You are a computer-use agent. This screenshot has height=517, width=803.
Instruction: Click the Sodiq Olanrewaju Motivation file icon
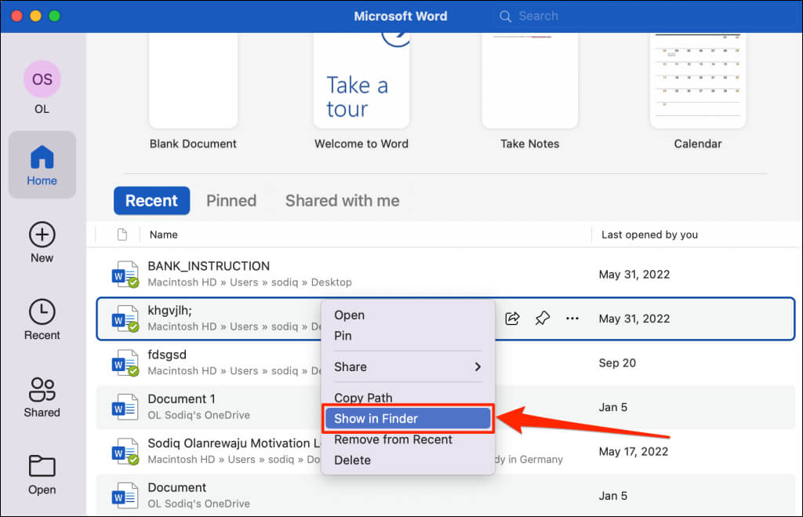click(125, 451)
